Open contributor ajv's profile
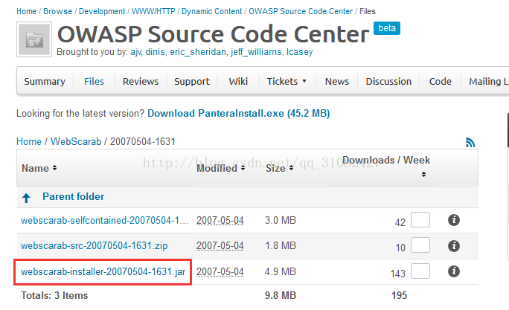 point(135,52)
